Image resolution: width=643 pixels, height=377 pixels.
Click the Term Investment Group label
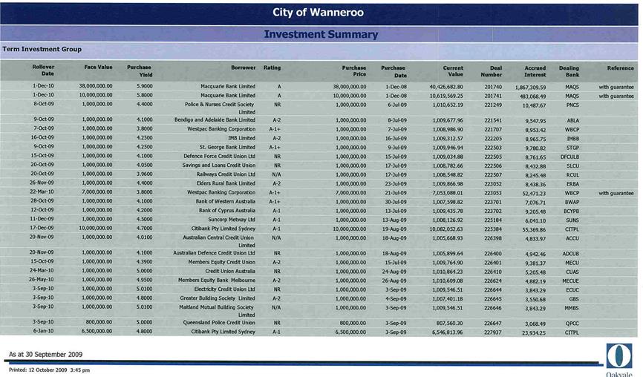[42, 49]
